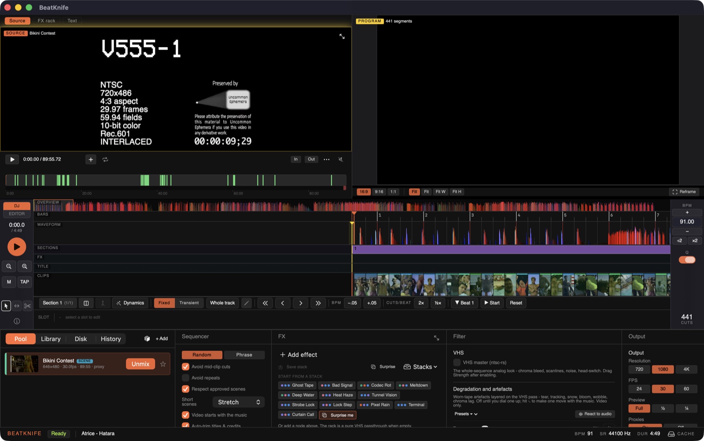Select the horizontal move tool
Image resolution: width=704 pixels, height=441 pixels.
[17, 306]
